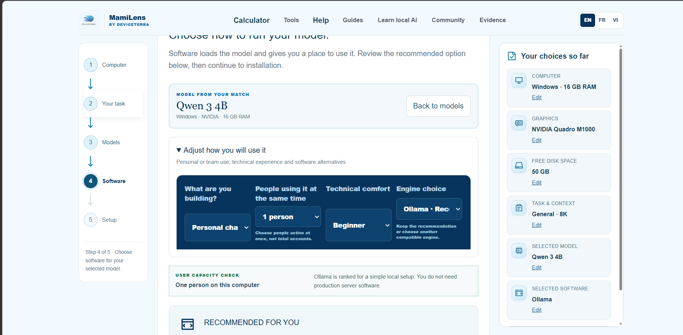Edit the Free disk space 50 GB
683x335 pixels.
537,183
